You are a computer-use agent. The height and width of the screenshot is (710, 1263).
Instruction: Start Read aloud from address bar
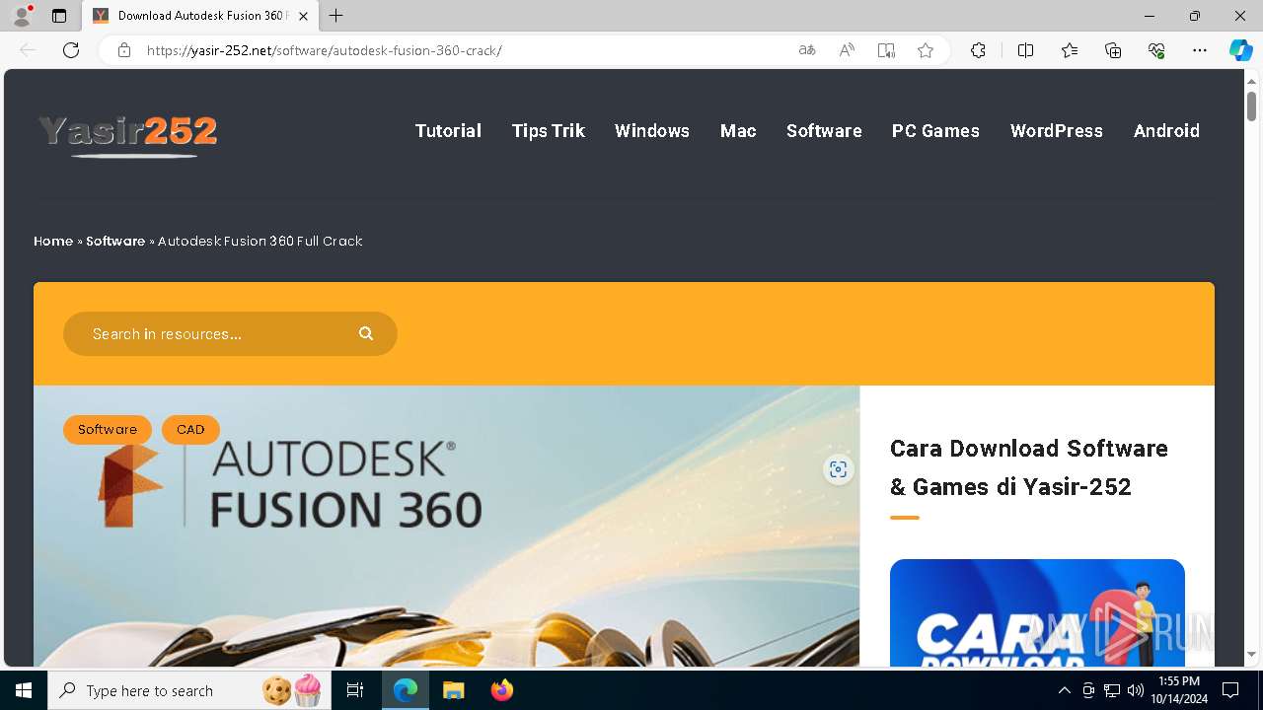pyautogui.click(x=847, y=50)
